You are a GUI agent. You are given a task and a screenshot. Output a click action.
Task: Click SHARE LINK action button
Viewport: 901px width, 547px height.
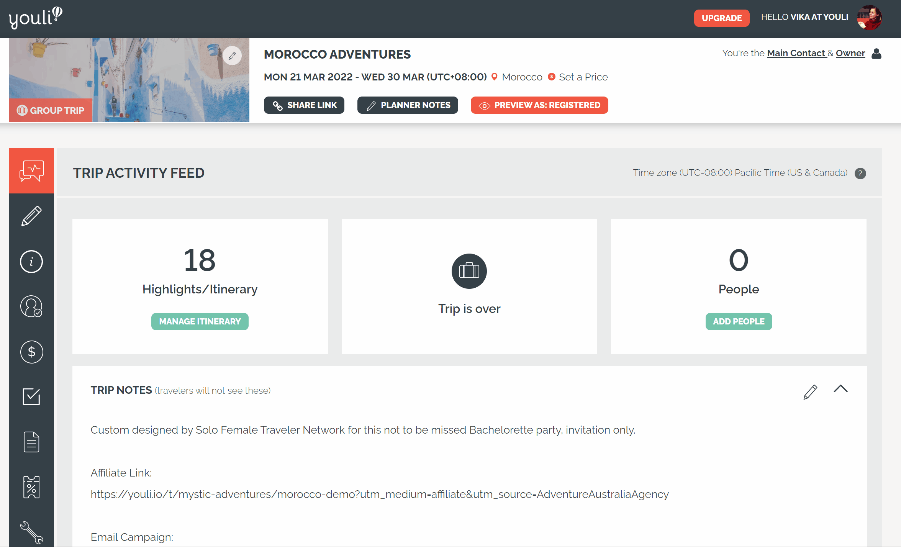[305, 105]
